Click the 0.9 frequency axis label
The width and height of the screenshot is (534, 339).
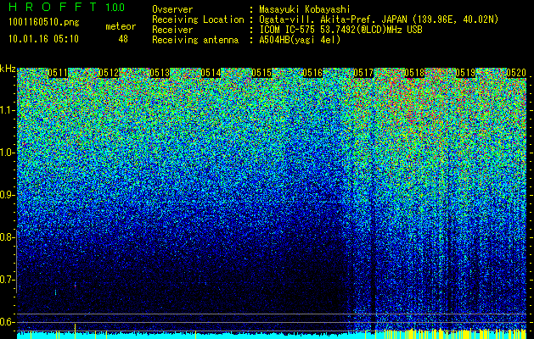pos(6,195)
